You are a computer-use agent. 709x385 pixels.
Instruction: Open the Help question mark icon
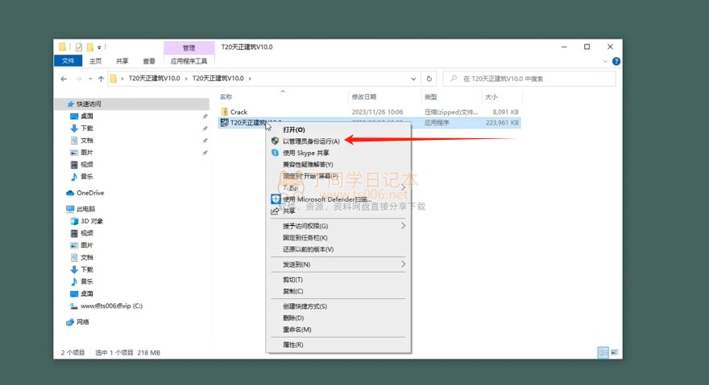pyautogui.click(x=616, y=61)
